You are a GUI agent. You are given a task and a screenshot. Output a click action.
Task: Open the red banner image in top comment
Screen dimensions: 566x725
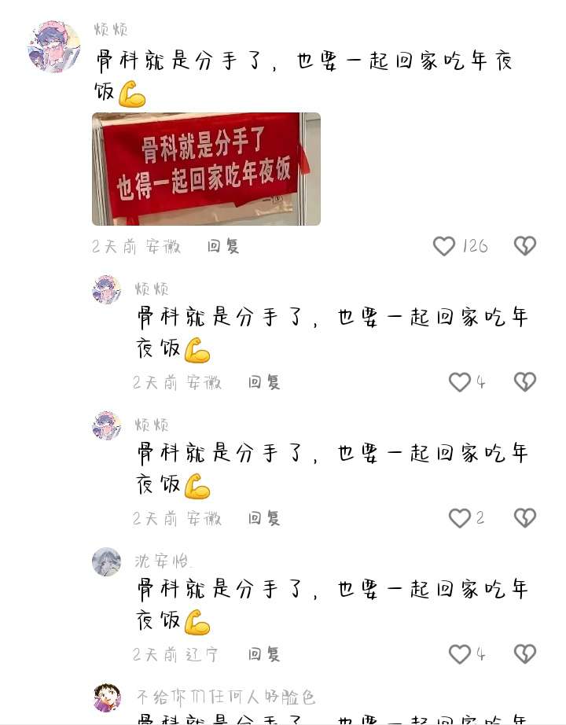pos(206,169)
